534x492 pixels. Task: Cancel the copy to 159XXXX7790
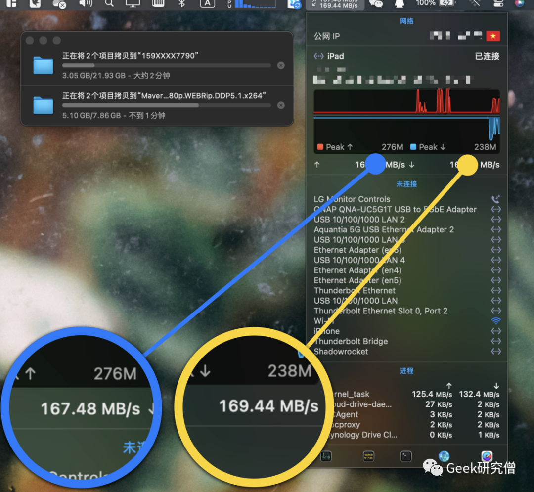coord(281,65)
